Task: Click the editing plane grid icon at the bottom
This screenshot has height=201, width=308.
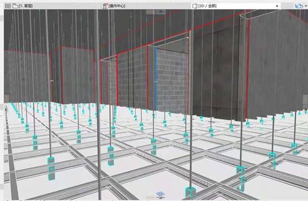Action: [x=160, y=195]
